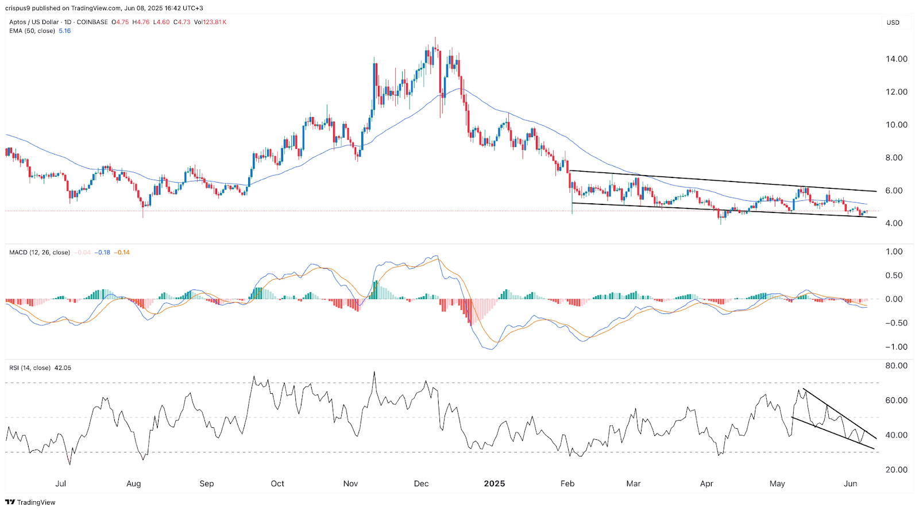Select the Dec marker on time axis

coord(421,483)
